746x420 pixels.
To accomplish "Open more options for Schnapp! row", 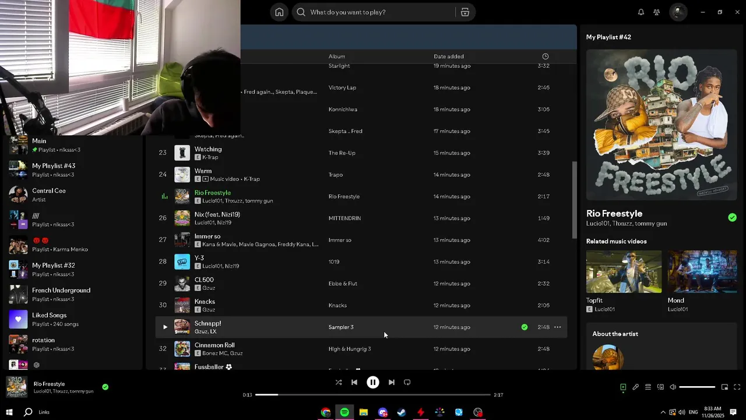I will coord(558,327).
